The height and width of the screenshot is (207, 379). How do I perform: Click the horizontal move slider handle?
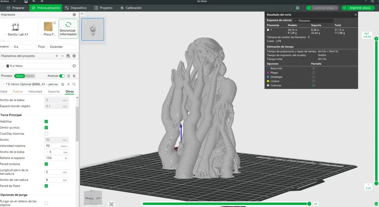tap(309, 204)
